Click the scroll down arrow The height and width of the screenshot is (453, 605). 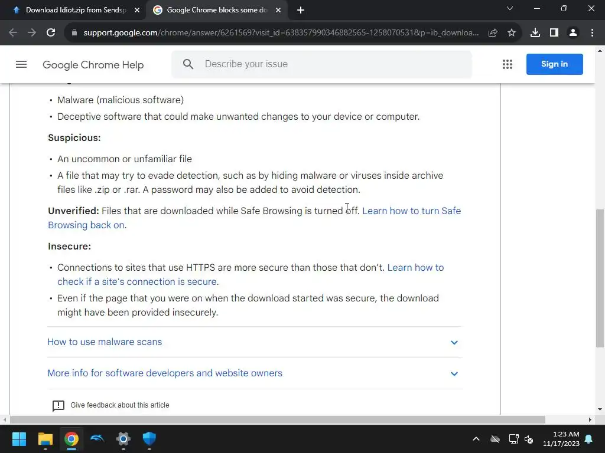[600, 409]
